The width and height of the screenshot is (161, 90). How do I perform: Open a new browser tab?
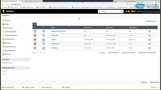coord(143,1)
